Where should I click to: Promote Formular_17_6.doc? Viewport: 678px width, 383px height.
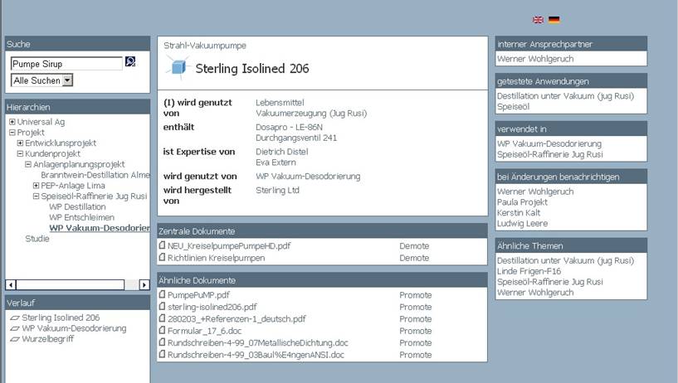(416, 331)
